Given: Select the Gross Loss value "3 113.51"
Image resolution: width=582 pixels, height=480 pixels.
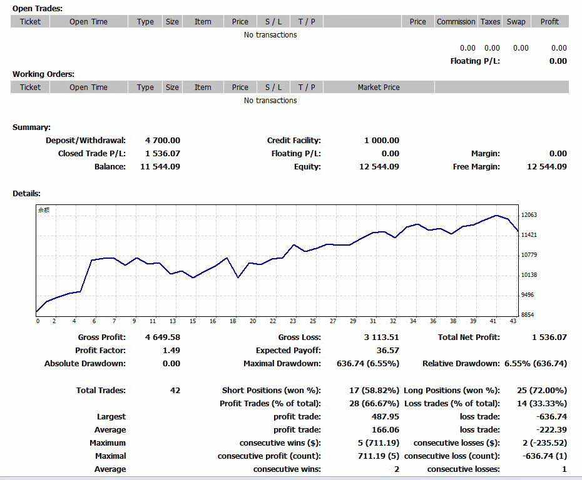Looking at the screenshot, I should 382,337.
